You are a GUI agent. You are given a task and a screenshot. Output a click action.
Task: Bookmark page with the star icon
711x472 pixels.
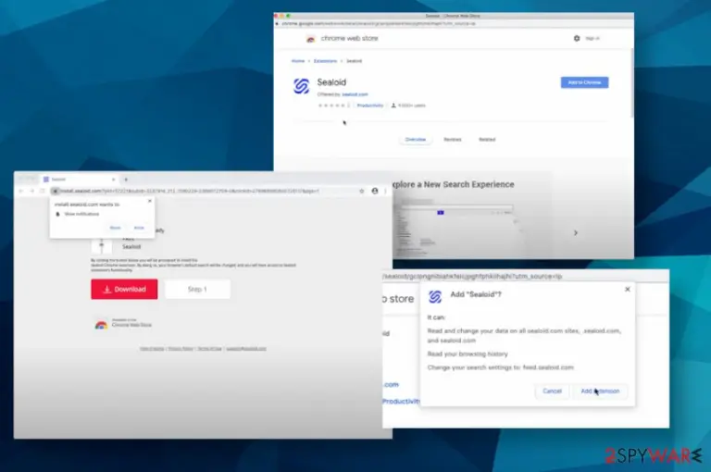361,191
